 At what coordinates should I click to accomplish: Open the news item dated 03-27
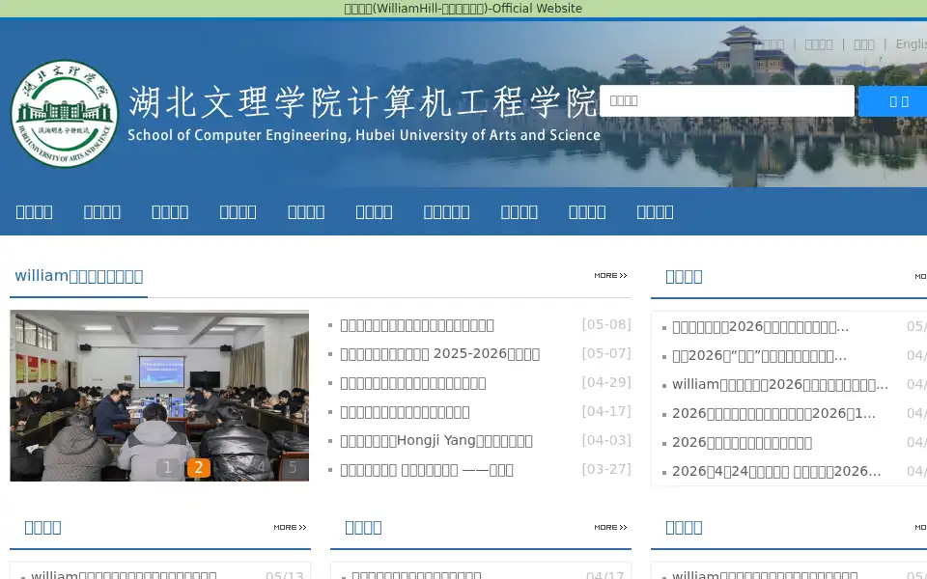coord(426,470)
